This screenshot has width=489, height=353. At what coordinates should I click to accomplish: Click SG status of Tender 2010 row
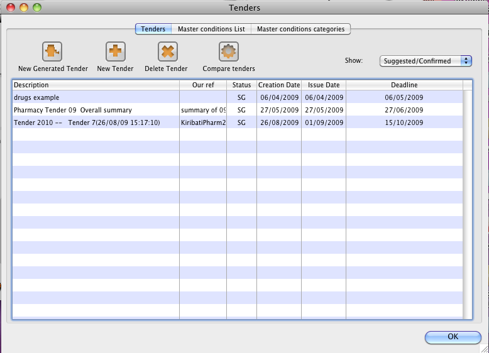(x=242, y=122)
